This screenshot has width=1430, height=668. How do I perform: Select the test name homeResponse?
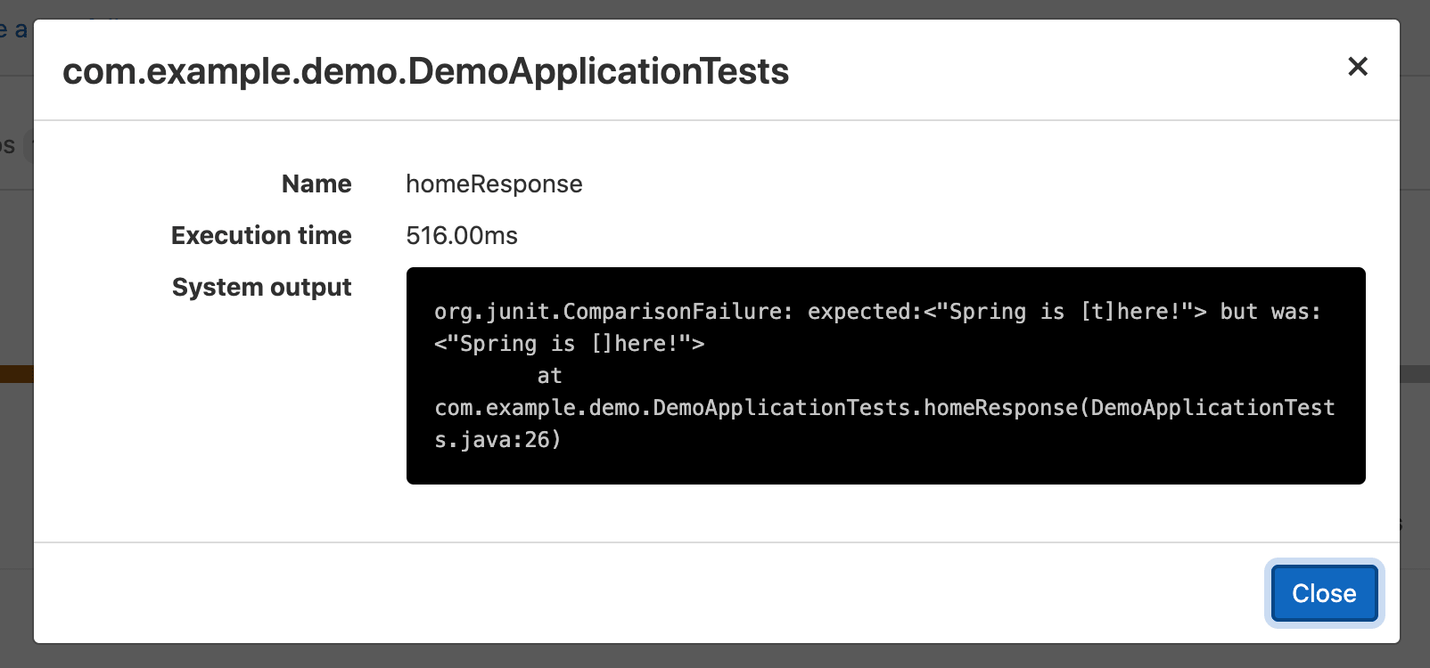(x=494, y=184)
